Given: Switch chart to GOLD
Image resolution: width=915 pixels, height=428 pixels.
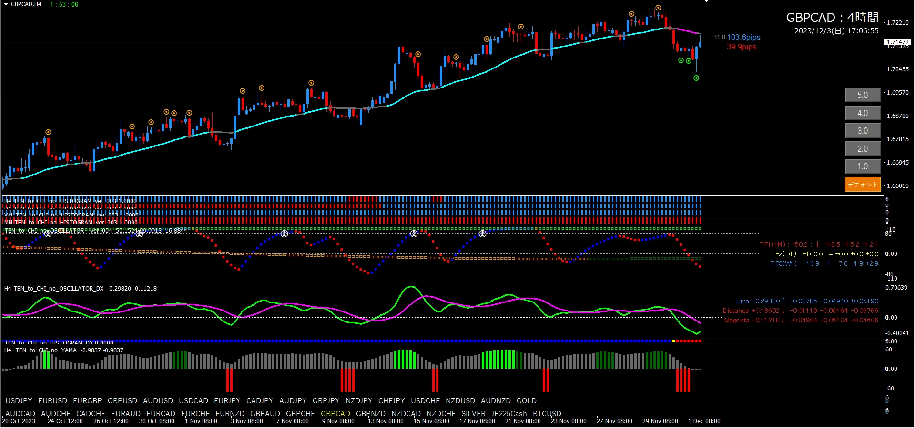Looking at the screenshot, I should click(x=527, y=401).
